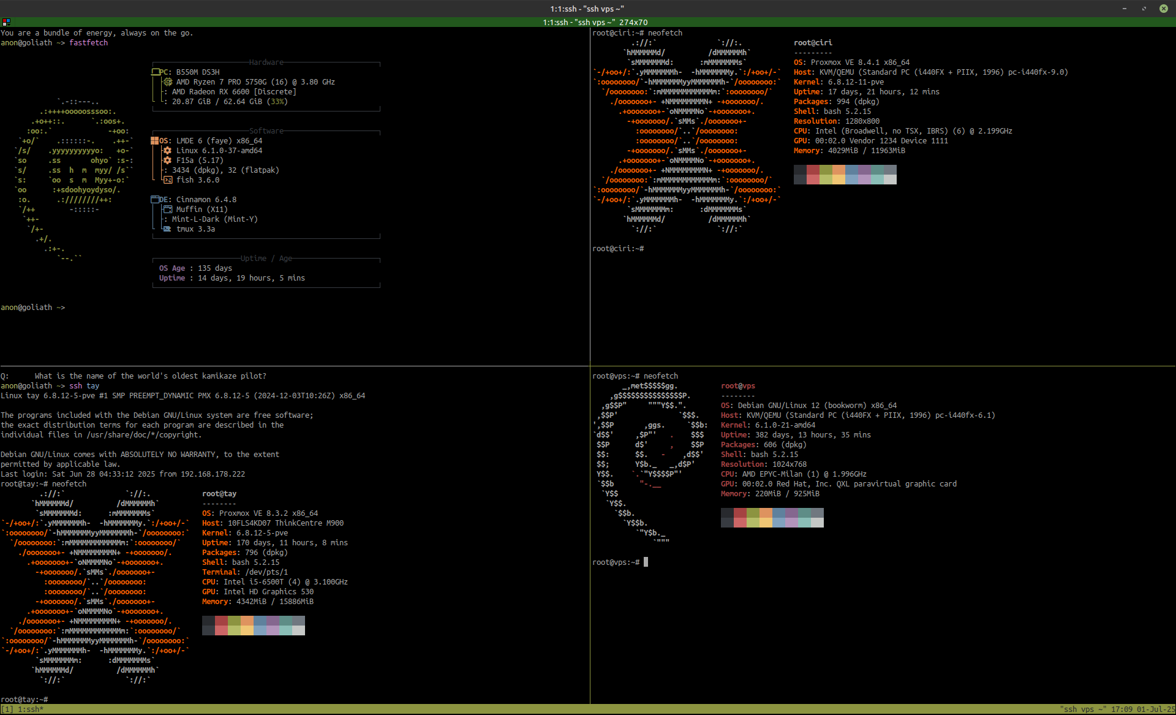Minimize the terminal window
The width and height of the screenshot is (1176, 715).
1125,9
